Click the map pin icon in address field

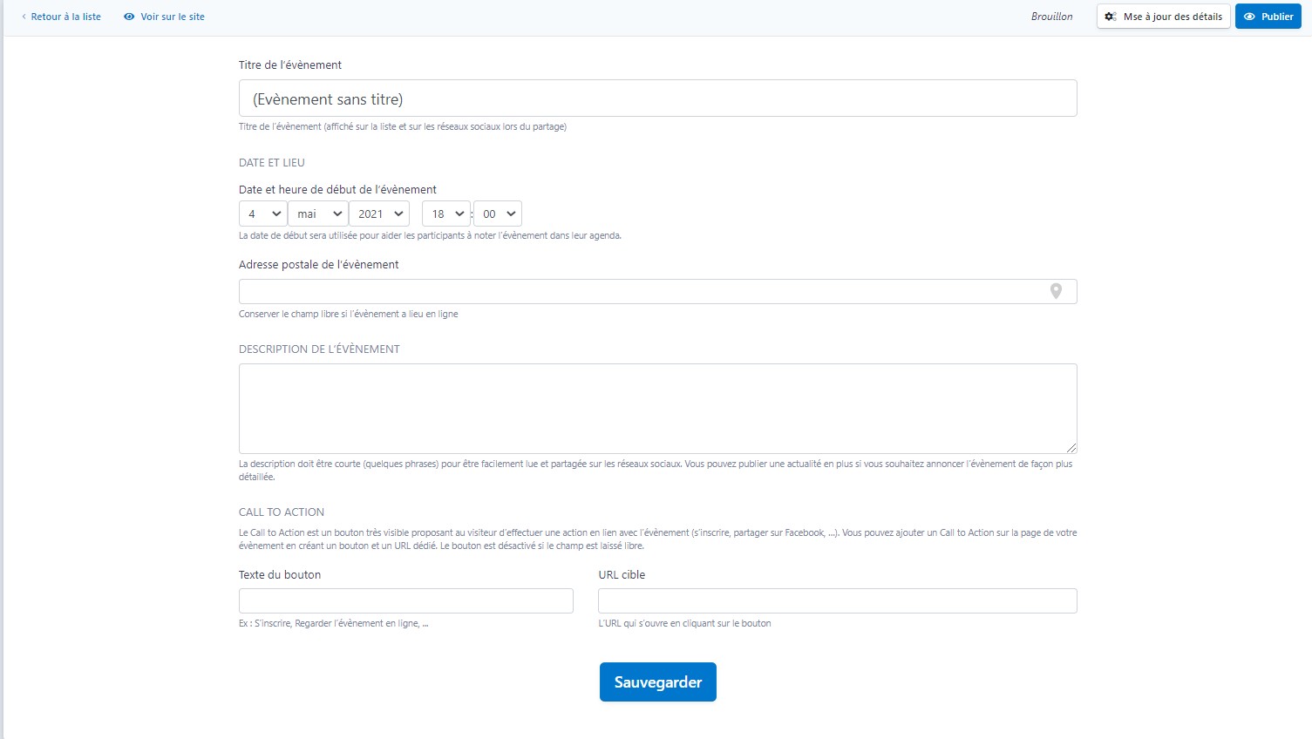[1056, 291]
